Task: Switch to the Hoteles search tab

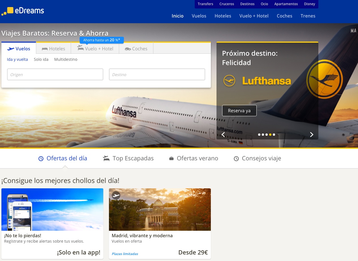Action: pyautogui.click(x=53, y=49)
